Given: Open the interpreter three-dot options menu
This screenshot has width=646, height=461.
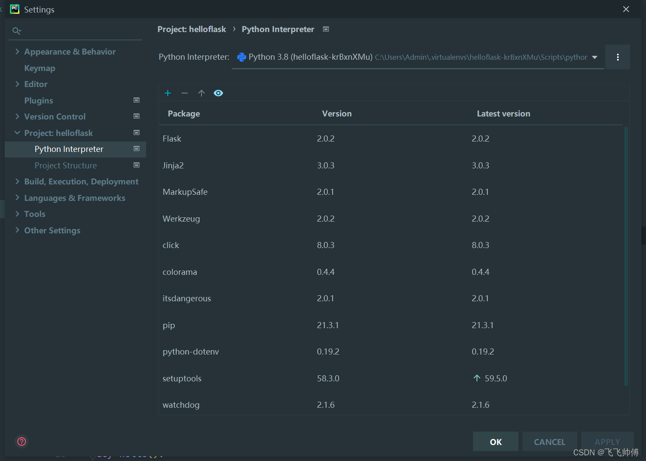Looking at the screenshot, I should pyautogui.click(x=617, y=57).
